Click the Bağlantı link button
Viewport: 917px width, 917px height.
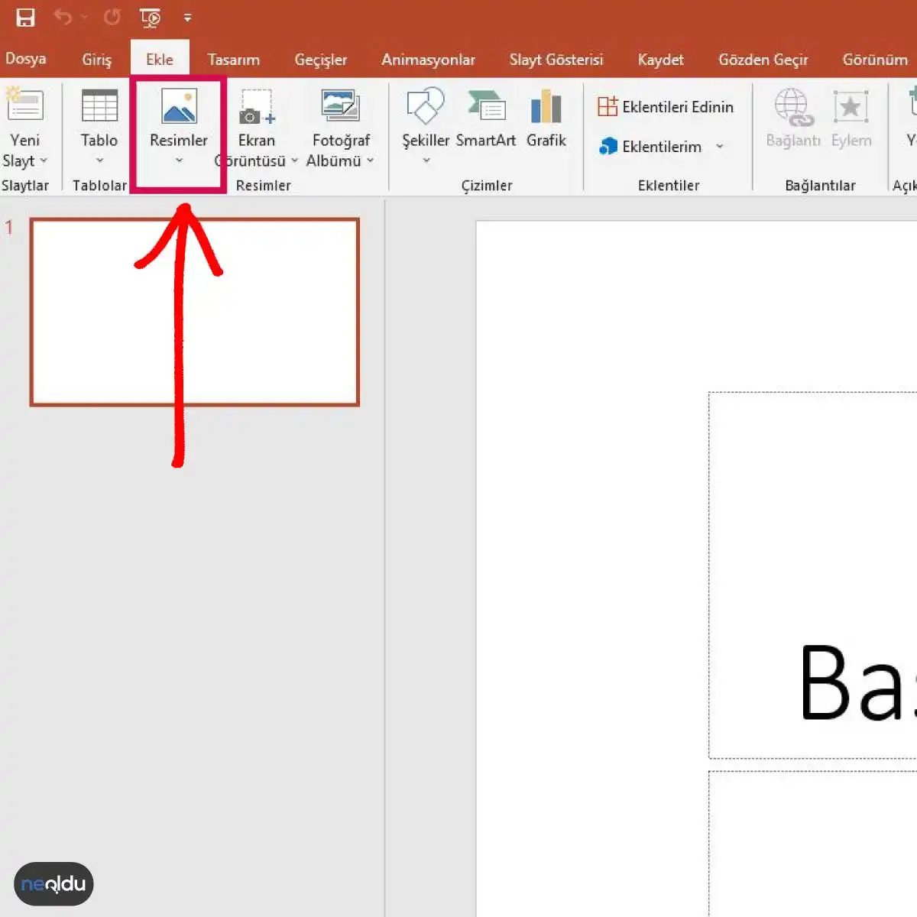[x=793, y=118]
